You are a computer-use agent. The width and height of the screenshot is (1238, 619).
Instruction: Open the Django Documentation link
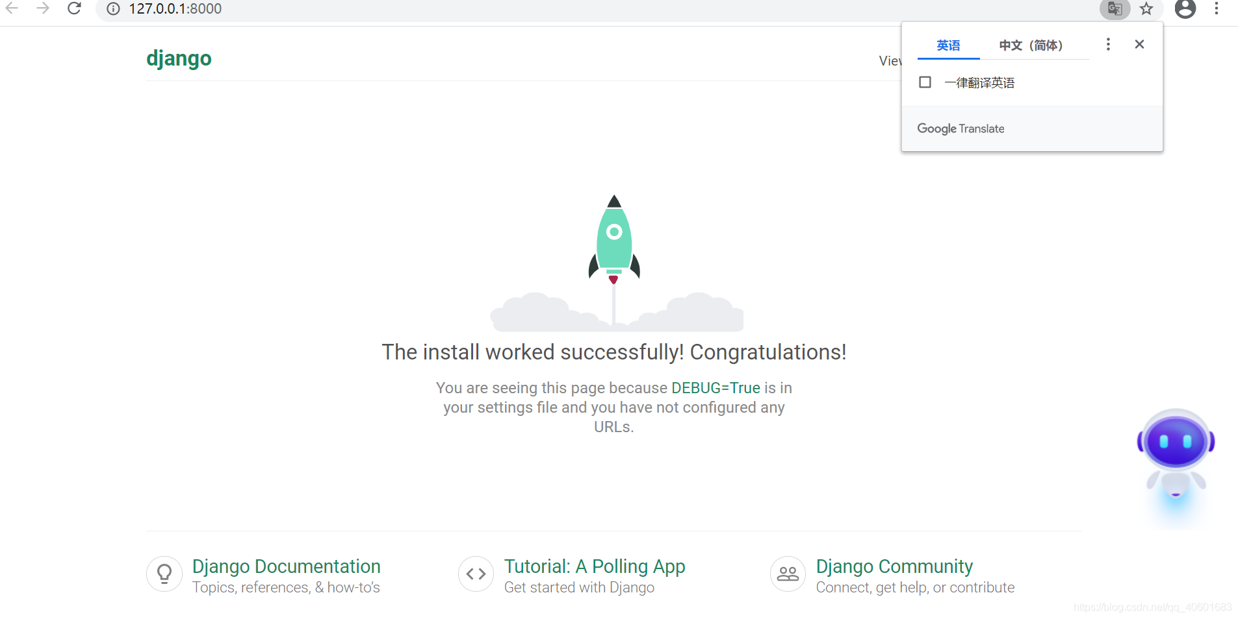[287, 566]
